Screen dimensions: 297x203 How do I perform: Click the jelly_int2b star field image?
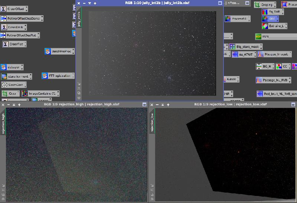[152, 53]
